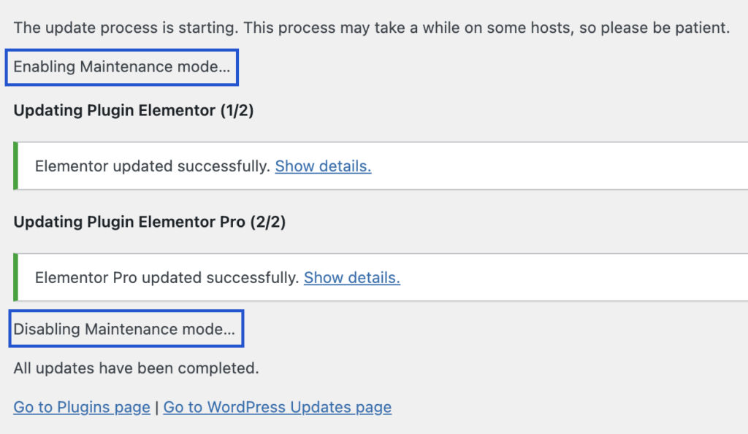748x434 pixels.
Task: Click the 'Elementor Pro updated successfully.' text
Action: coord(167,278)
